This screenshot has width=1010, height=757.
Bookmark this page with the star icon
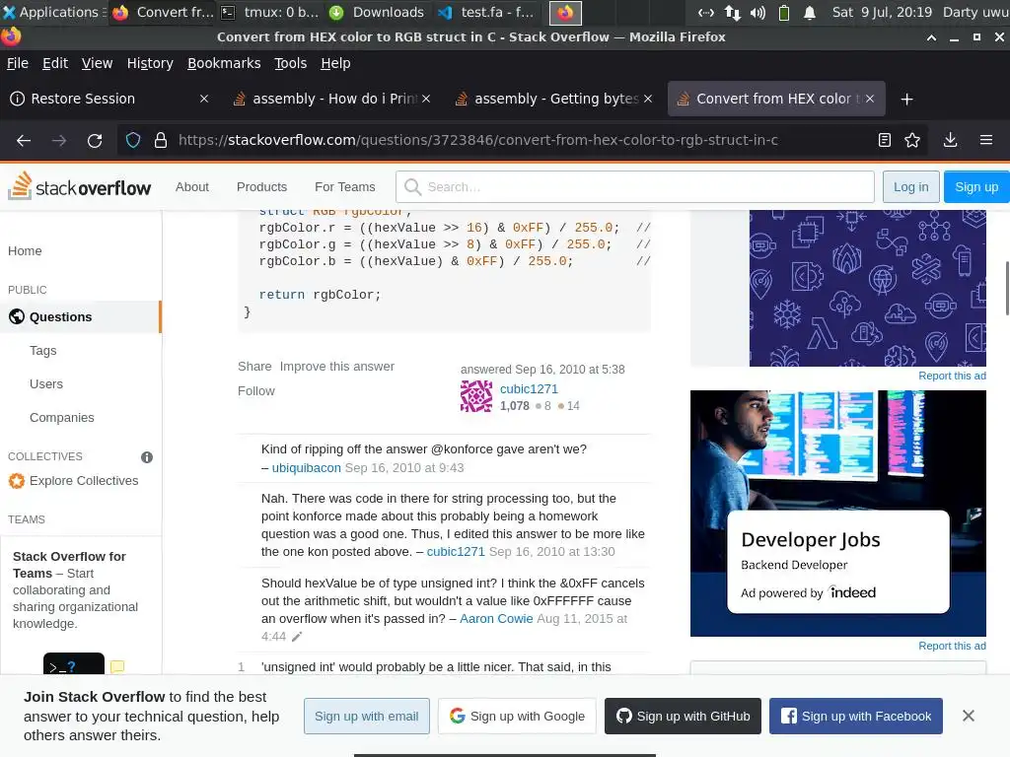912,140
